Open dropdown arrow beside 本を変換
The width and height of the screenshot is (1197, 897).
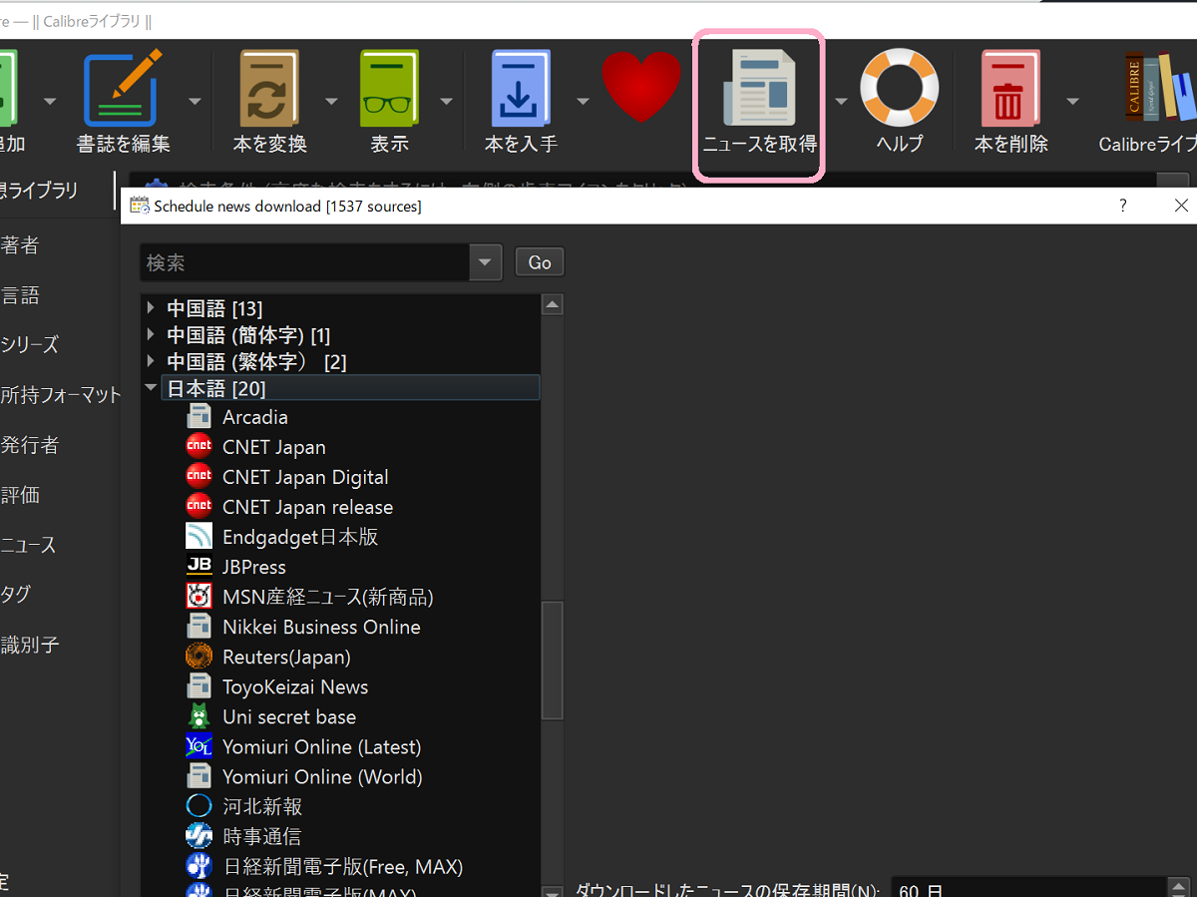pos(331,102)
